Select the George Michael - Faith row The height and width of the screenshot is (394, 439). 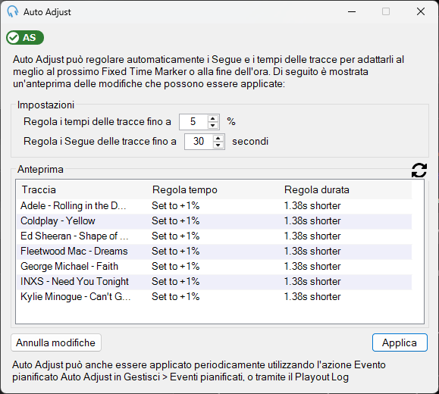(214, 266)
